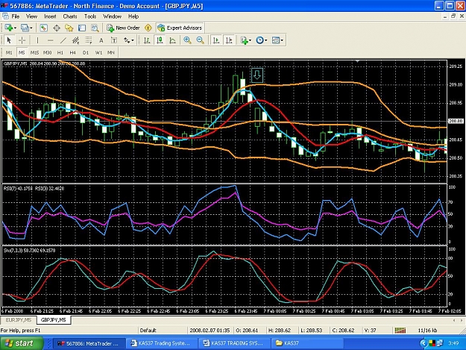Select the Crosshair tool
The height and width of the screenshot is (350, 466).
(x=22, y=40)
